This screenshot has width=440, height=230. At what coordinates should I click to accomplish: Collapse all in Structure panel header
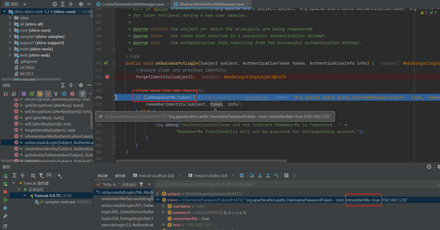(x=71, y=85)
